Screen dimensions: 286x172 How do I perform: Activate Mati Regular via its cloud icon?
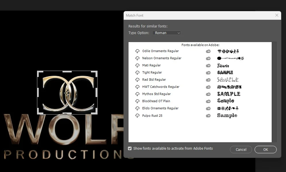[137, 65]
